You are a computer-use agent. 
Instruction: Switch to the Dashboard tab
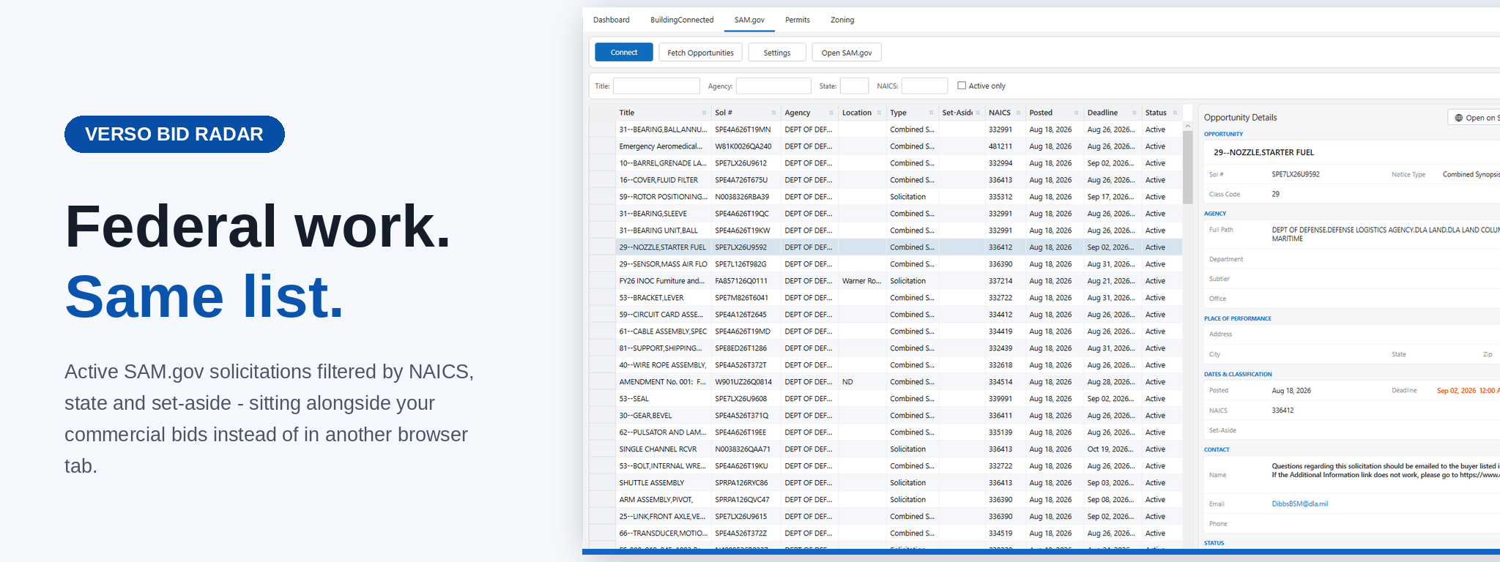click(612, 20)
